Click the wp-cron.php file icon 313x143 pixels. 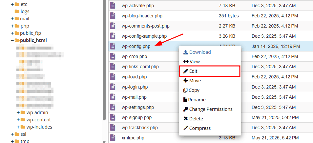(x=113, y=56)
